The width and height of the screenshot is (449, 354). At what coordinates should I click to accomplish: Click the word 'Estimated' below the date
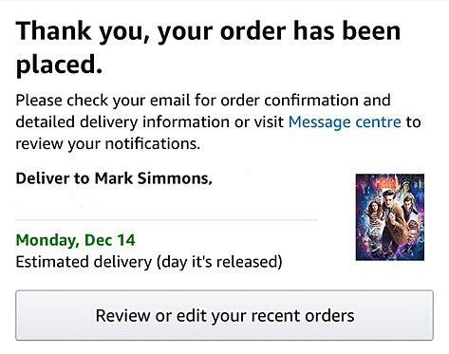pyautogui.click(x=52, y=262)
